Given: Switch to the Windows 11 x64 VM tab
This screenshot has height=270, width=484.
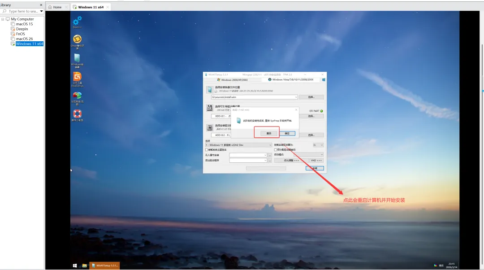Looking at the screenshot, I should tap(91, 7).
